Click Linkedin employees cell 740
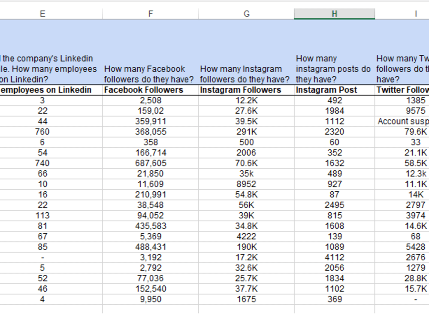 pyautogui.click(x=51, y=163)
